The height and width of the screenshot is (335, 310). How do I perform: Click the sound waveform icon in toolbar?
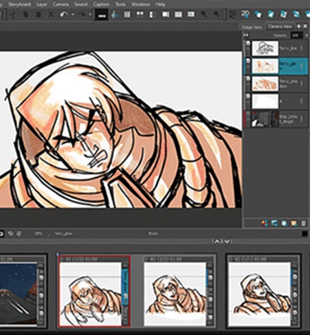pyautogui.click(x=114, y=15)
